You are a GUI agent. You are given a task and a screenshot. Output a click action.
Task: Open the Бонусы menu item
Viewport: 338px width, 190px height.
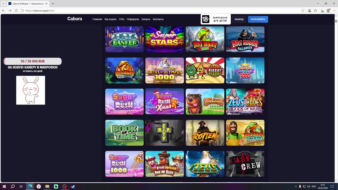pyautogui.click(x=146, y=19)
